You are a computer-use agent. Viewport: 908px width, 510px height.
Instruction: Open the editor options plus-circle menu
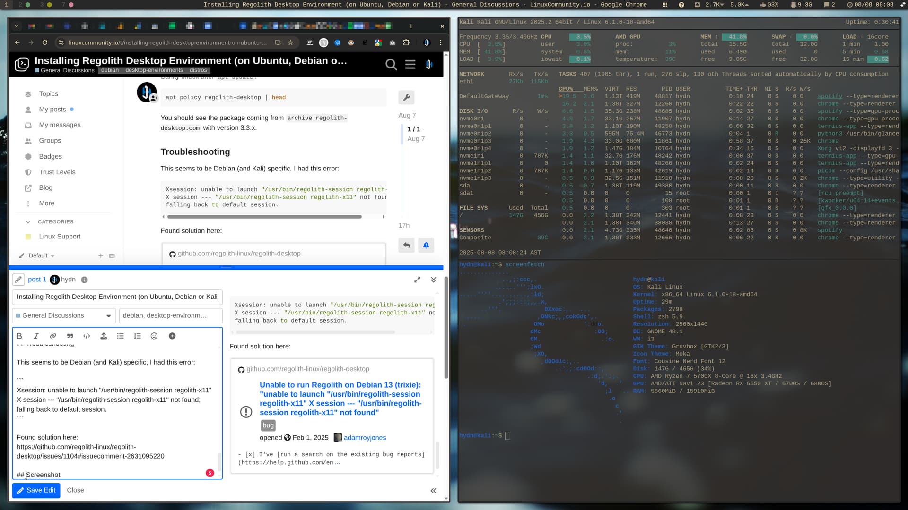tap(172, 336)
